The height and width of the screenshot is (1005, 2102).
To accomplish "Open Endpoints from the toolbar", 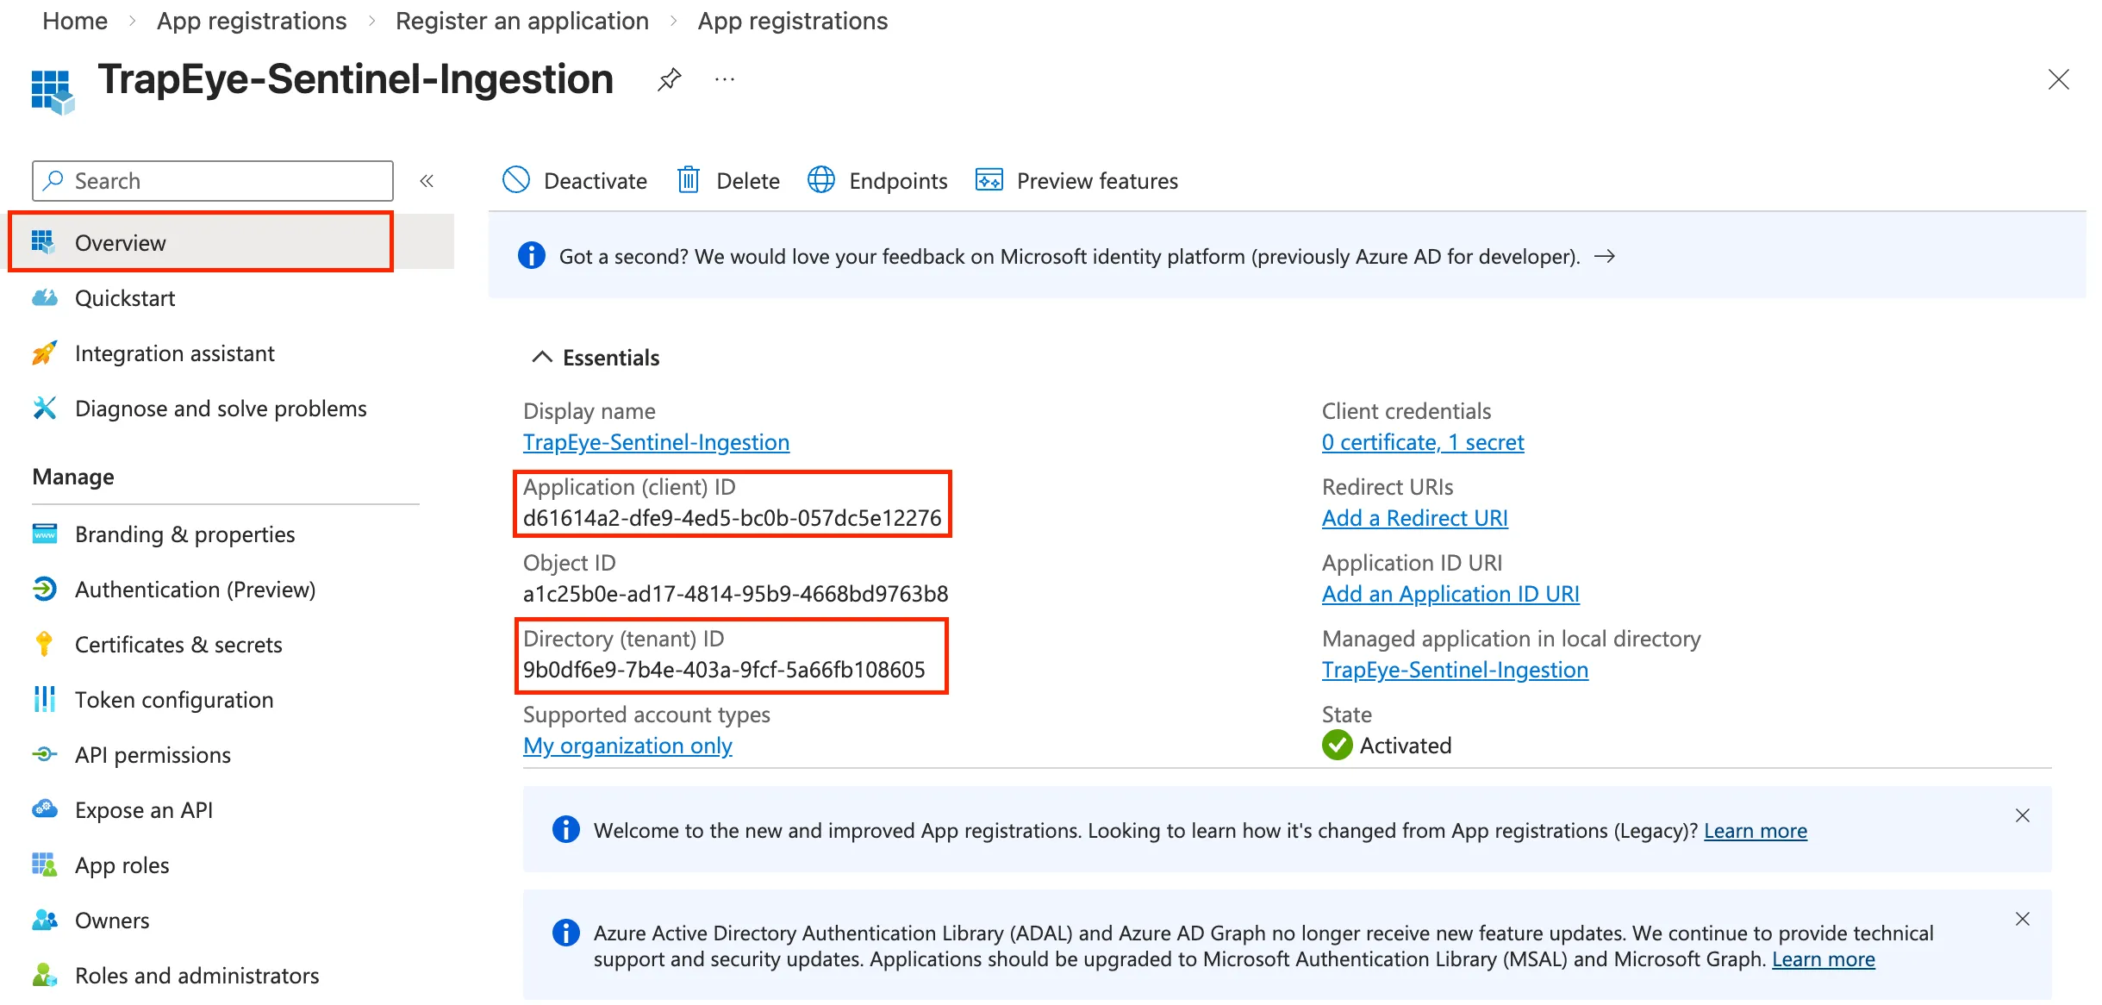I will click(877, 180).
